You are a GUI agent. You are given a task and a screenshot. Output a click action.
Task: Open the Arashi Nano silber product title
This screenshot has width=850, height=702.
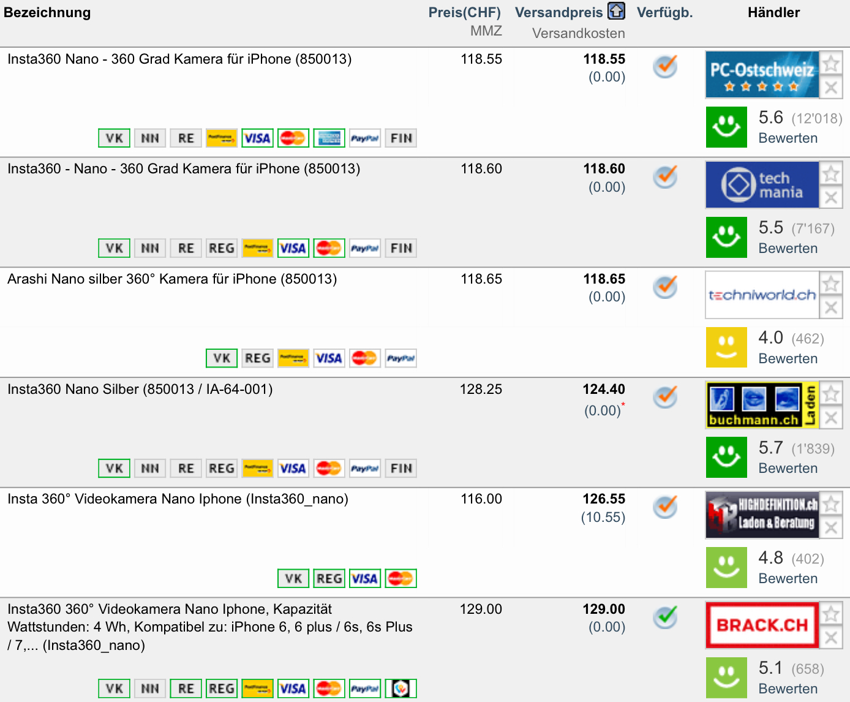172,279
